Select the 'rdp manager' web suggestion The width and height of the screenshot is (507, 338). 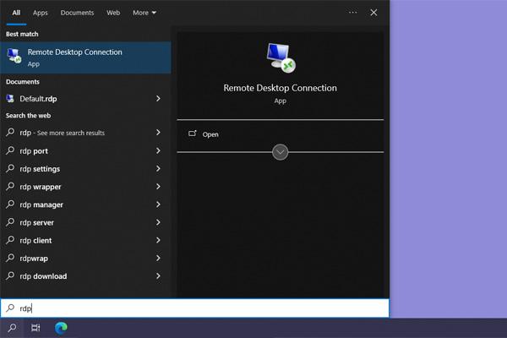(x=85, y=204)
